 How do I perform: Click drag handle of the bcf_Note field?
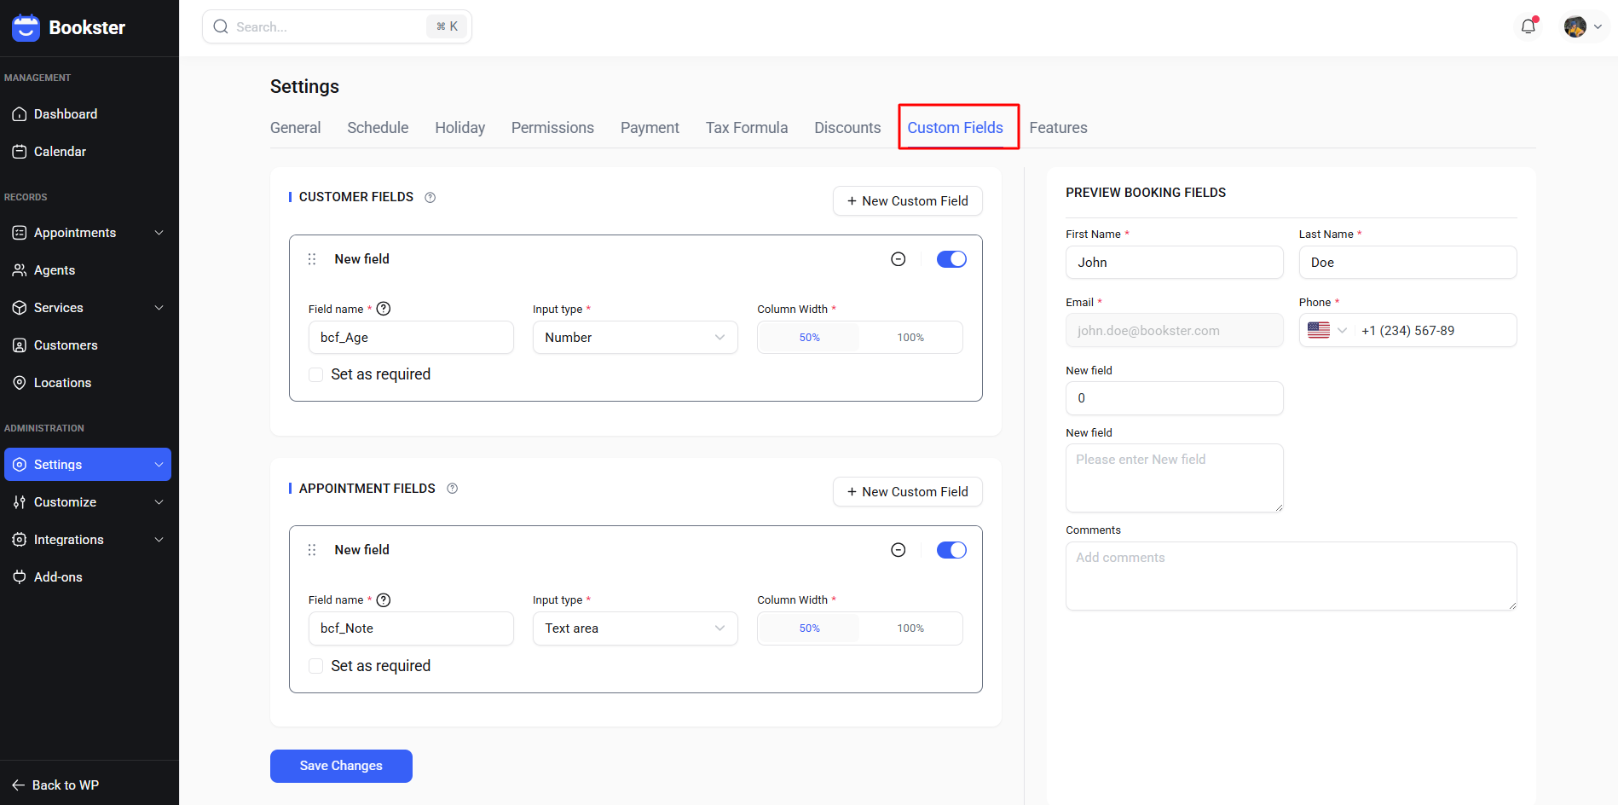click(x=312, y=550)
